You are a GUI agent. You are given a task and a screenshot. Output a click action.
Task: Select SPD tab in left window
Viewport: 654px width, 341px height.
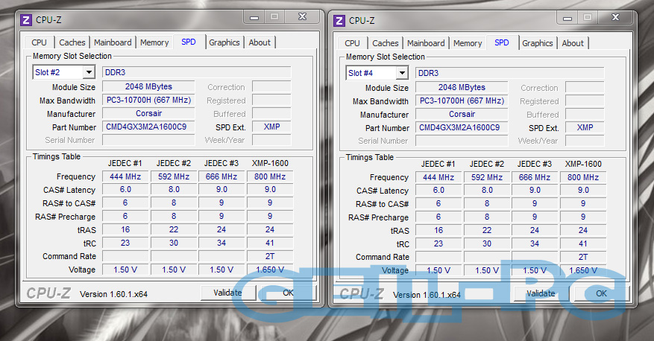click(x=189, y=42)
